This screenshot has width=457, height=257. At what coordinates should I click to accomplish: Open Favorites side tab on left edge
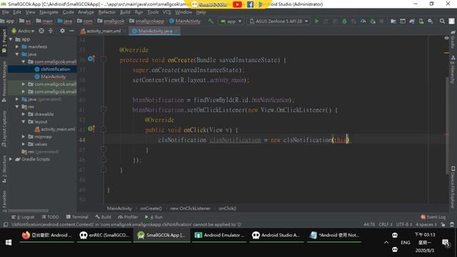pyautogui.click(x=4, y=201)
